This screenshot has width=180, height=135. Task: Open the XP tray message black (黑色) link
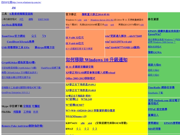click(x=79, y=96)
